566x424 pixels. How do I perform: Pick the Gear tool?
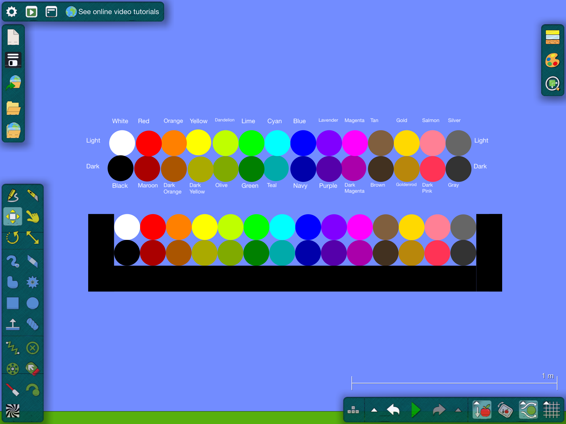[33, 282]
